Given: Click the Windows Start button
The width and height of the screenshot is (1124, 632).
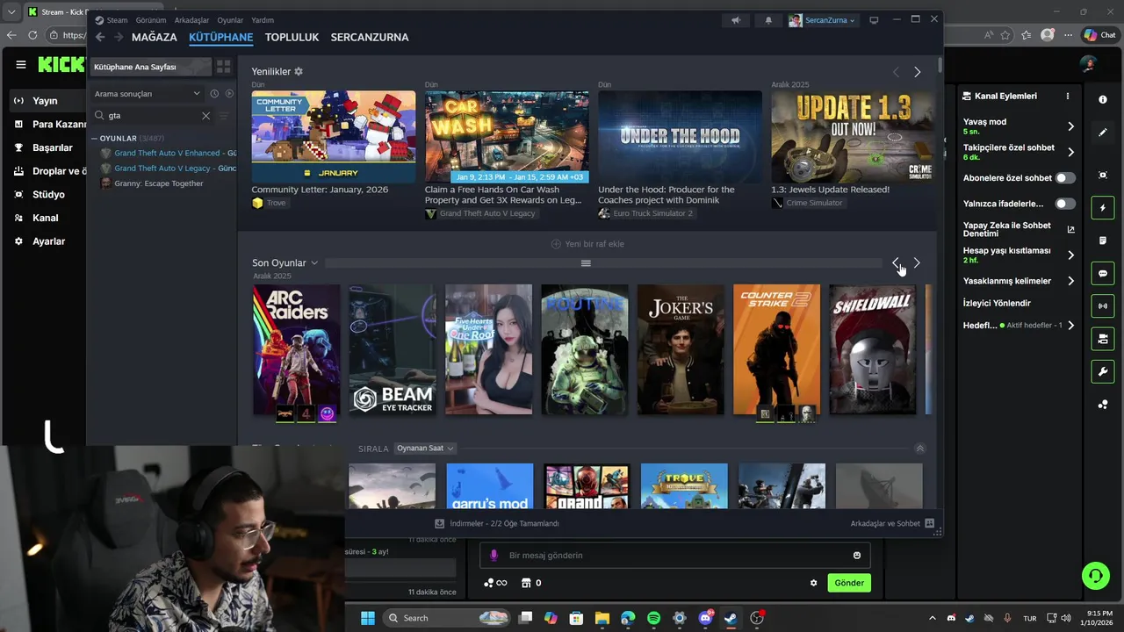Looking at the screenshot, I should pos(368,618).
